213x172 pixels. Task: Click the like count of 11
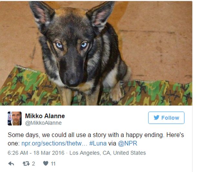[x=53, y=164]
